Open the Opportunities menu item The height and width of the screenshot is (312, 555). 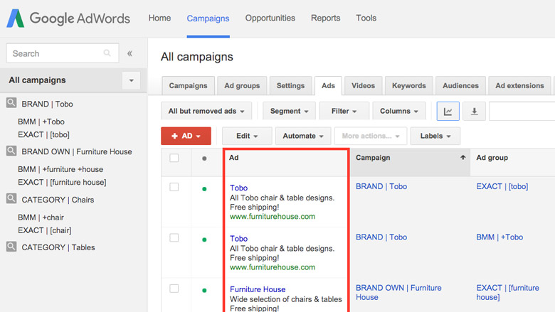tap(270, 18)
